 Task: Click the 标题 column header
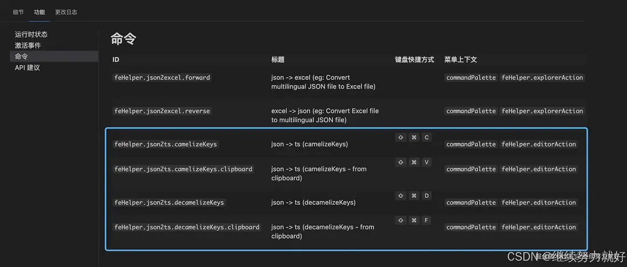point(278,59)
